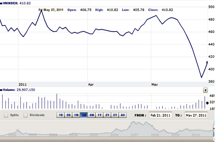
Task: Click the Fri May 27, 2011 date text
Action: [51, 10]
